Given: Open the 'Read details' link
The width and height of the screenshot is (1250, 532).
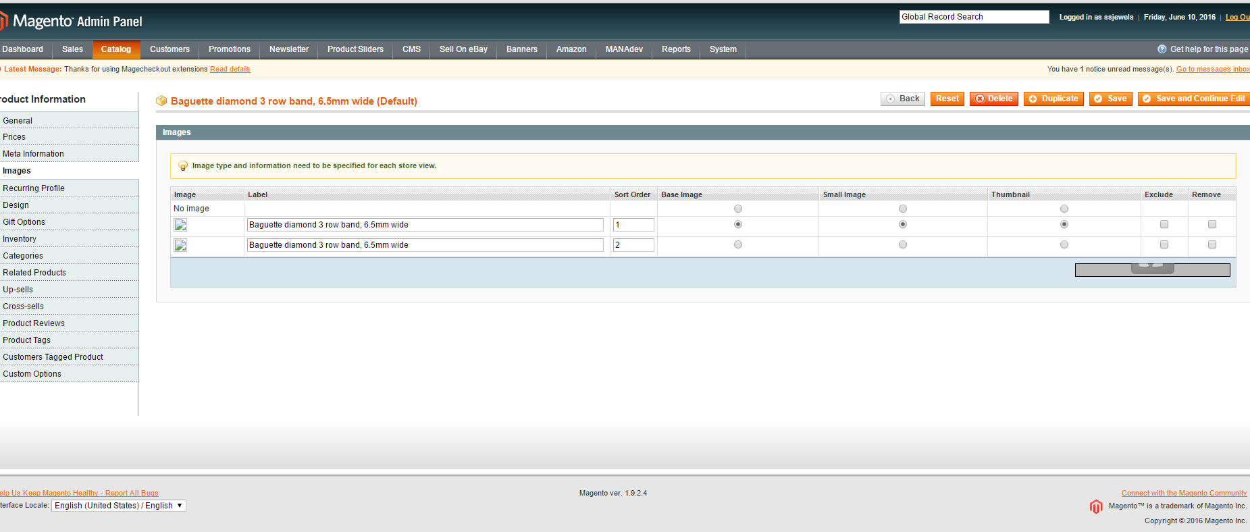Looking at the screenshot, I should pyautogui.click(x=230, y=69).
